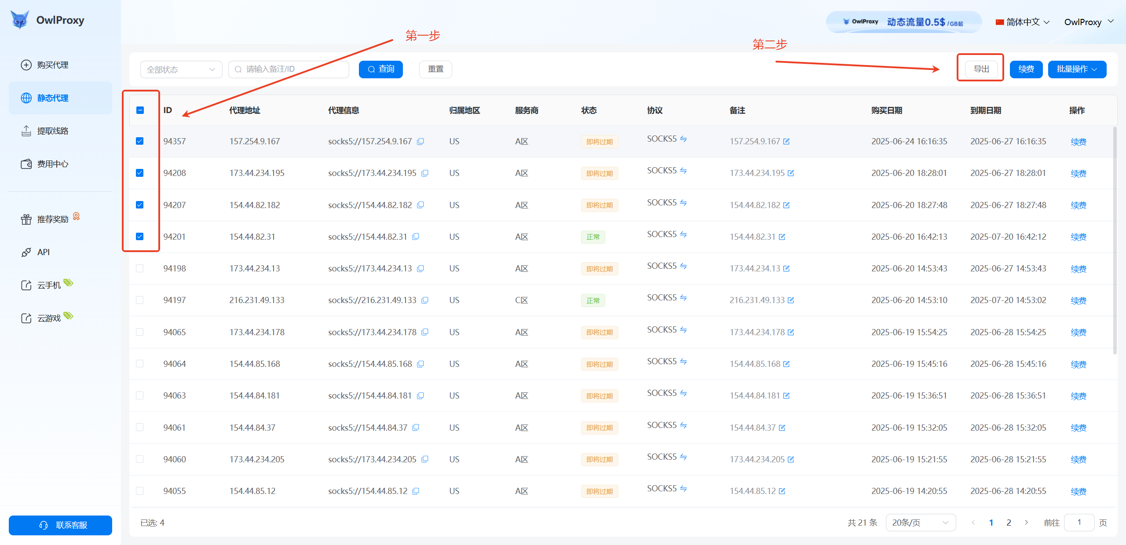The image size is (1126, 545).
Task: Switch protocol icon in row 94357
Action: [684, 139]
